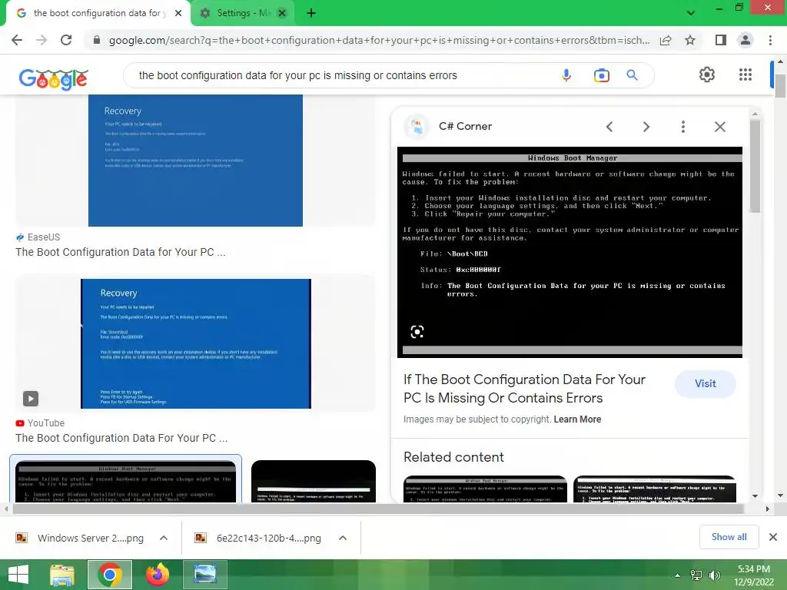View site information lock icon
The image size is (787, 590).
click(x=97, y=40)
